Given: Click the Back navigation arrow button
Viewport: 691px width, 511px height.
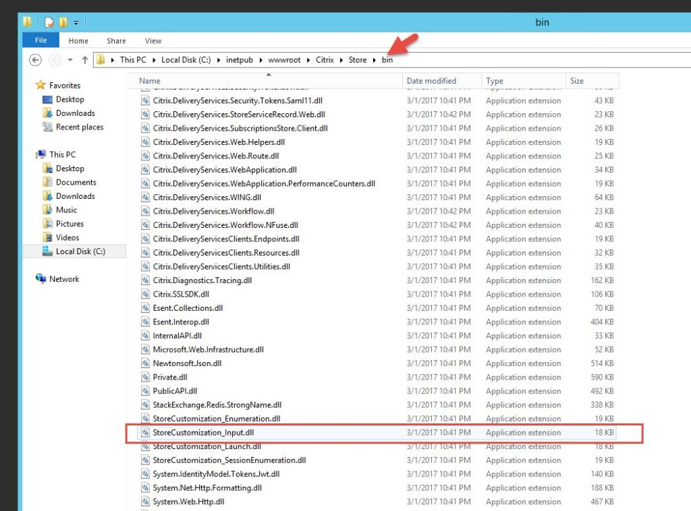Looking at the screenshot, I should [36, 60].
